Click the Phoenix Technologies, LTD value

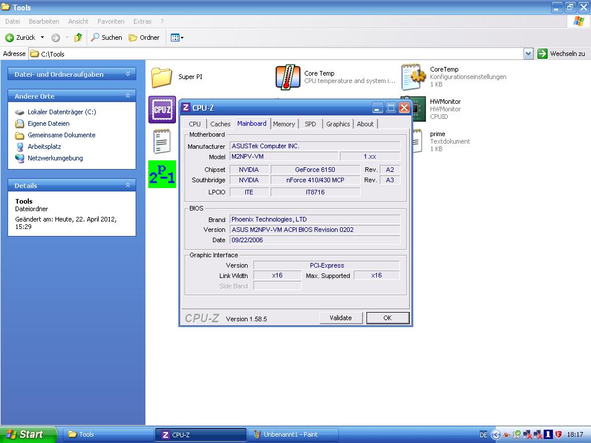click(315, 219)
